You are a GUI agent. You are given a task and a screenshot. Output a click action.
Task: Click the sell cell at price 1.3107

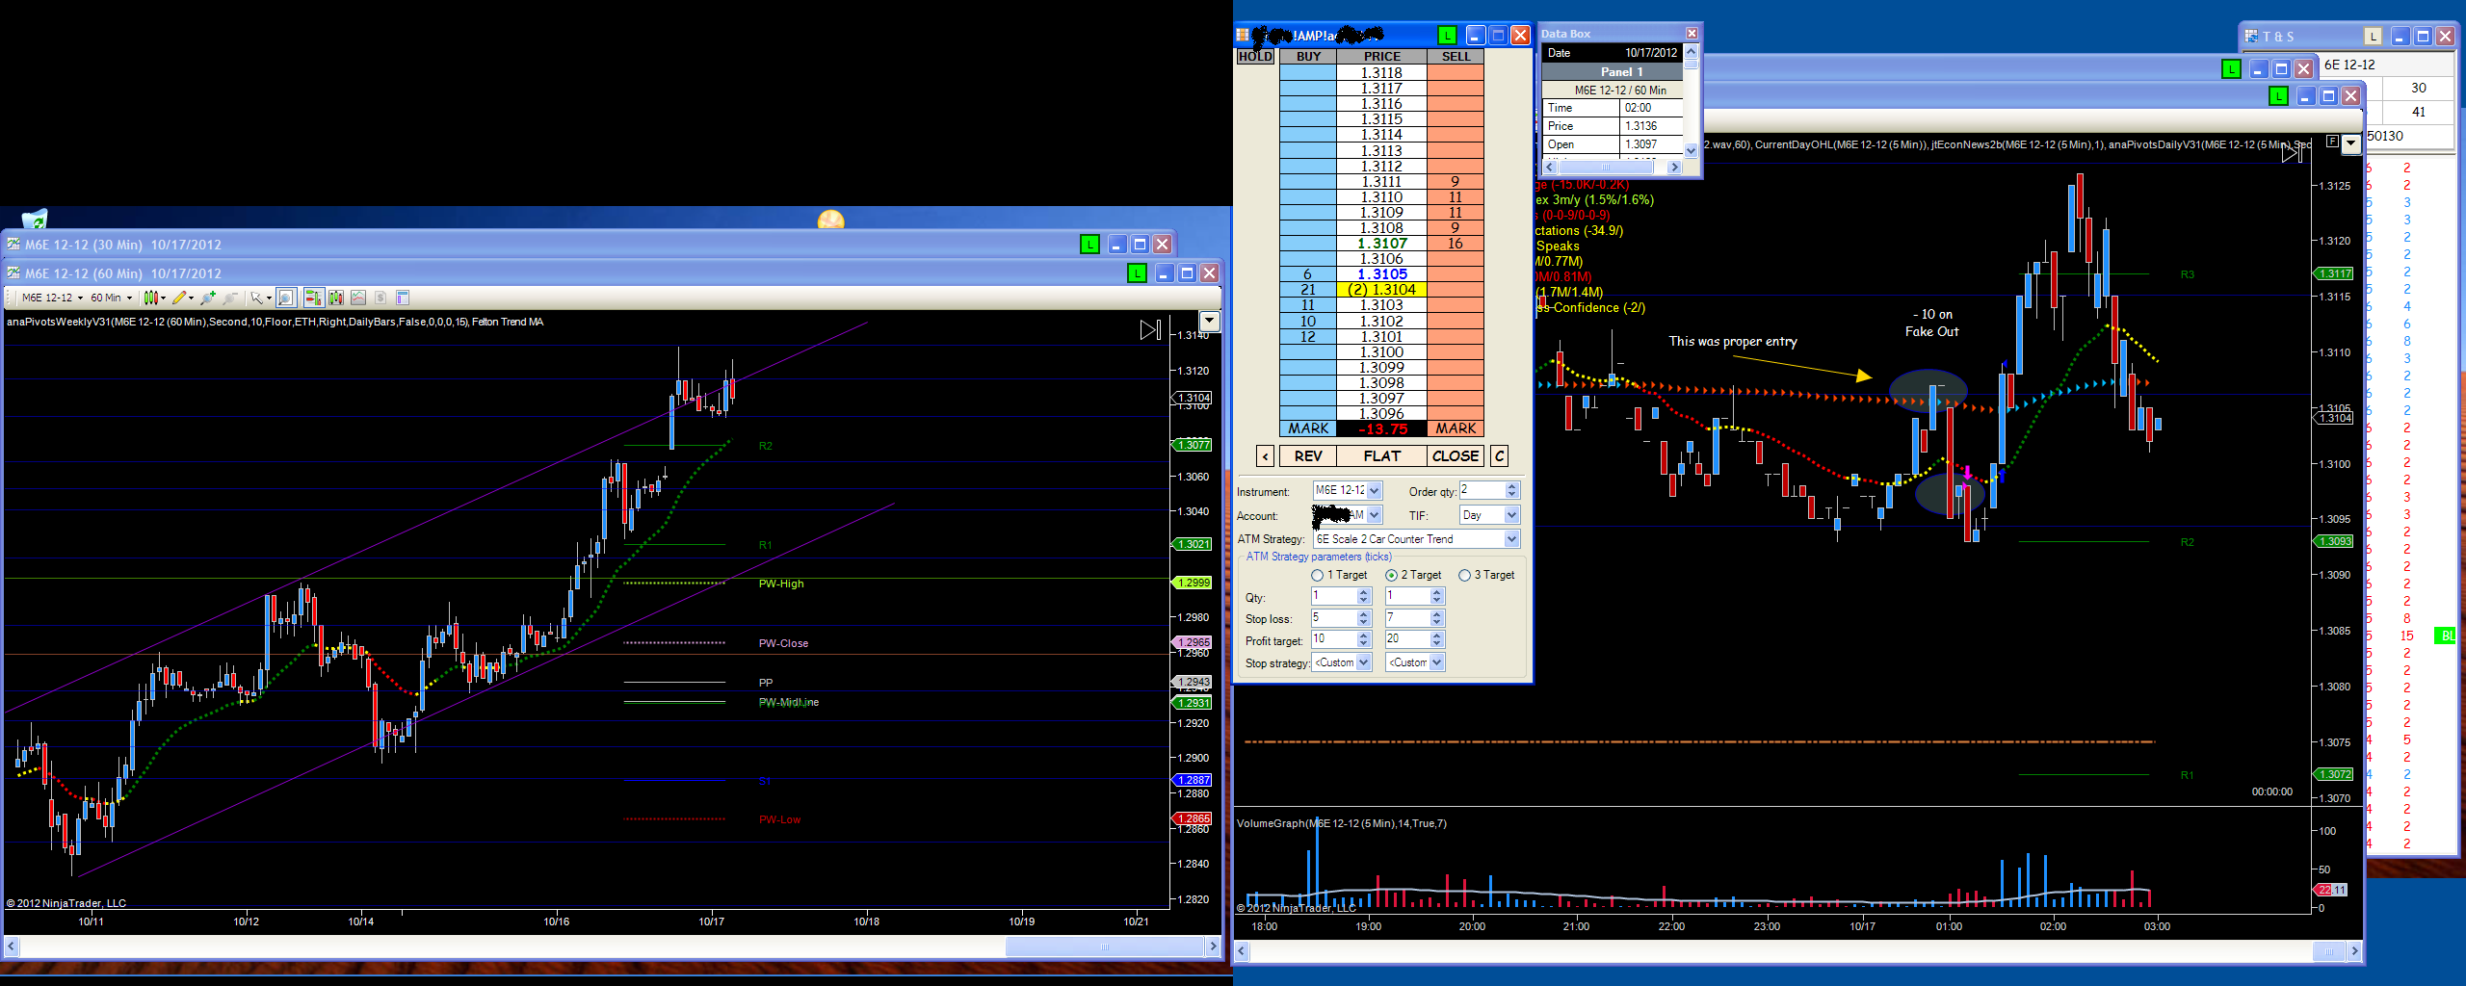(x=1455, y=243)
